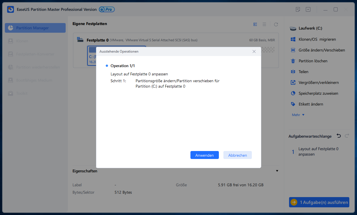357x215 pixels.
Task: Click the refresh disks icon
Action: coord(276,24)
